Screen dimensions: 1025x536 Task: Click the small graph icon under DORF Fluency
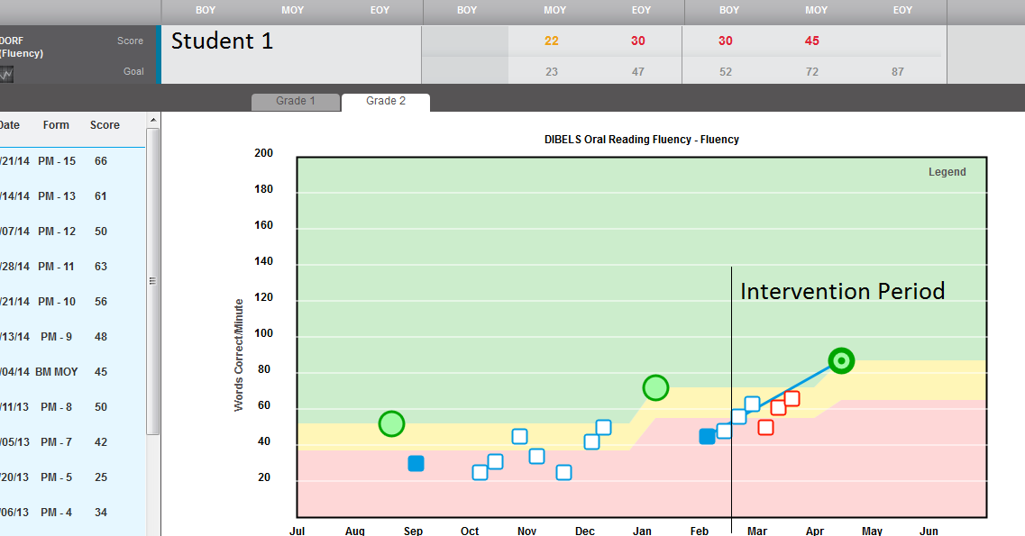[6, 75]
